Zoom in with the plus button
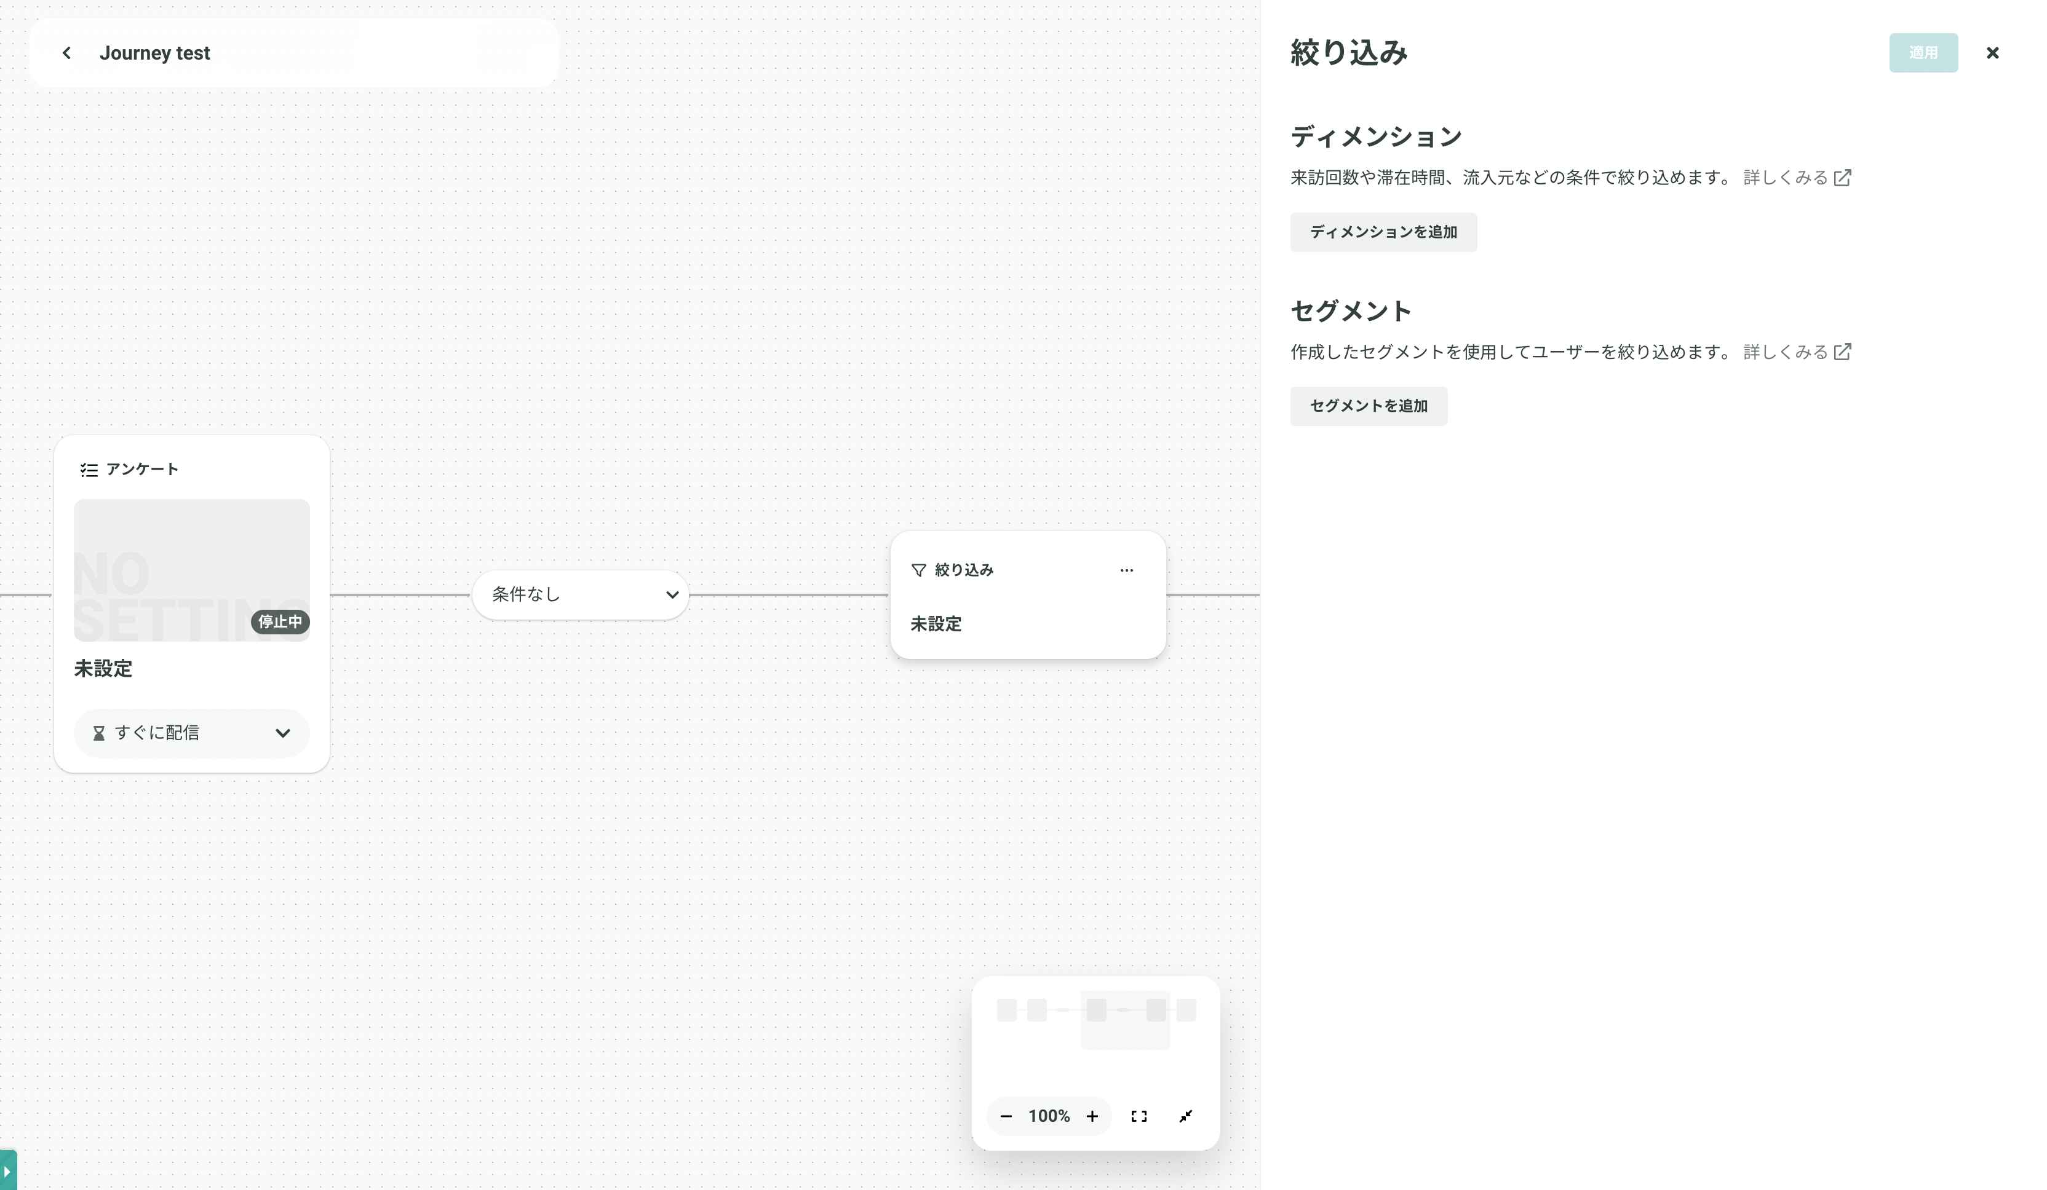Screen dimensions: 2047x1190 pos(1092,1116)
